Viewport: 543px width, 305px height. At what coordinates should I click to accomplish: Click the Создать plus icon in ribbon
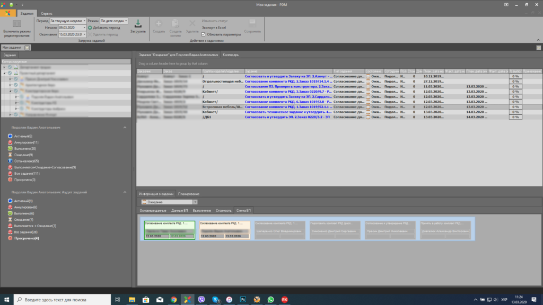(x=159, y=23)
